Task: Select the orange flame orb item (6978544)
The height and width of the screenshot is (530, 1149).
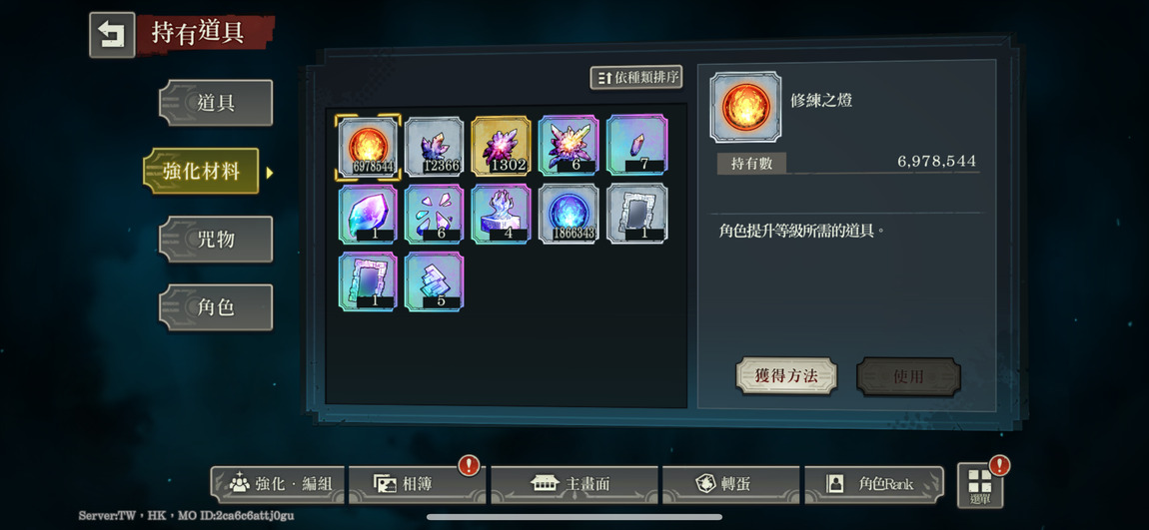Action: [x=368, y=147]
